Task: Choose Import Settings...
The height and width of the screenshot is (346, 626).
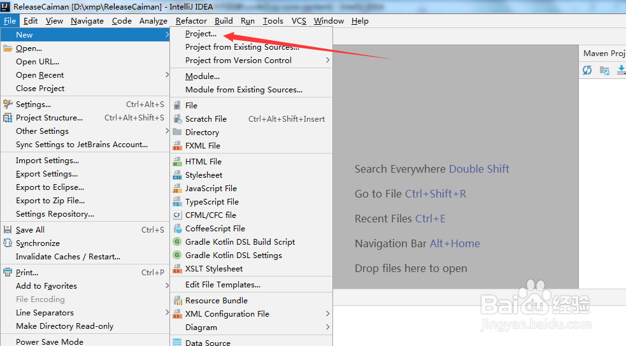Action: 85,161
